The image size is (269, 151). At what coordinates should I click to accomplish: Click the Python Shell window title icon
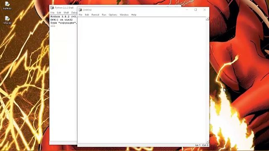pos(52,8)
